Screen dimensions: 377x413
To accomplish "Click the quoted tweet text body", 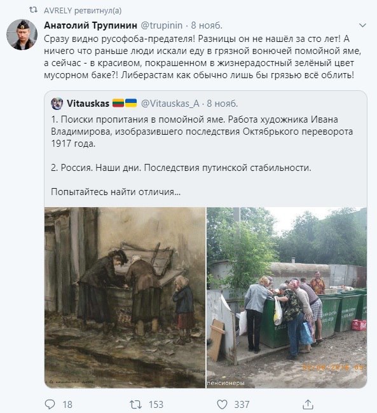I will [202, 156].
